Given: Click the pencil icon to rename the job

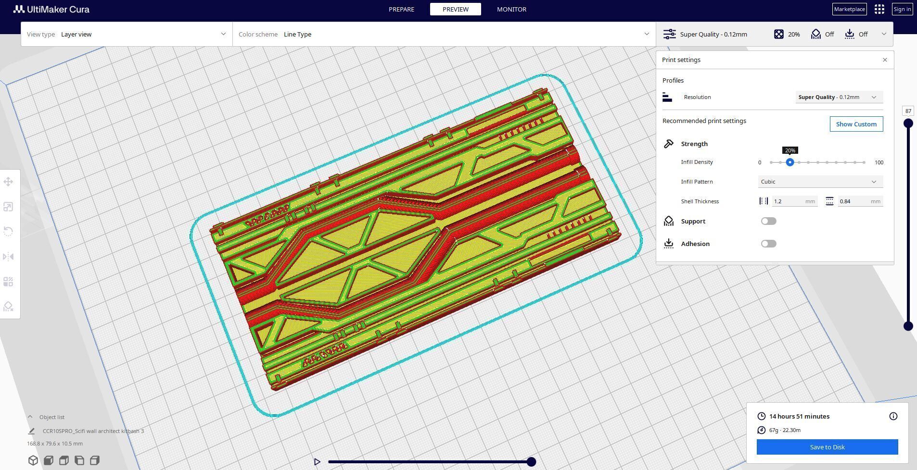Looking at the screenshot, I should pyautogui.click(x=31, y=431).
